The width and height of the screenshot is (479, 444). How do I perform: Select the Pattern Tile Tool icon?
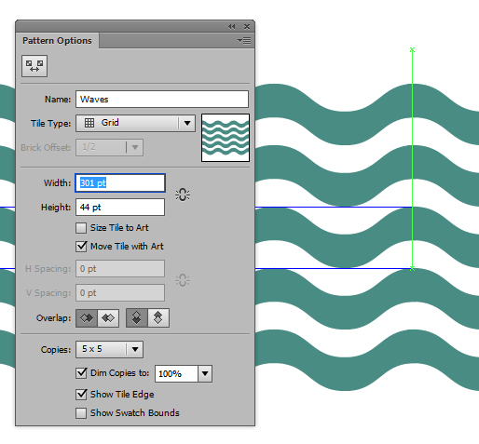pyautogui.click(x=34, y=66)
